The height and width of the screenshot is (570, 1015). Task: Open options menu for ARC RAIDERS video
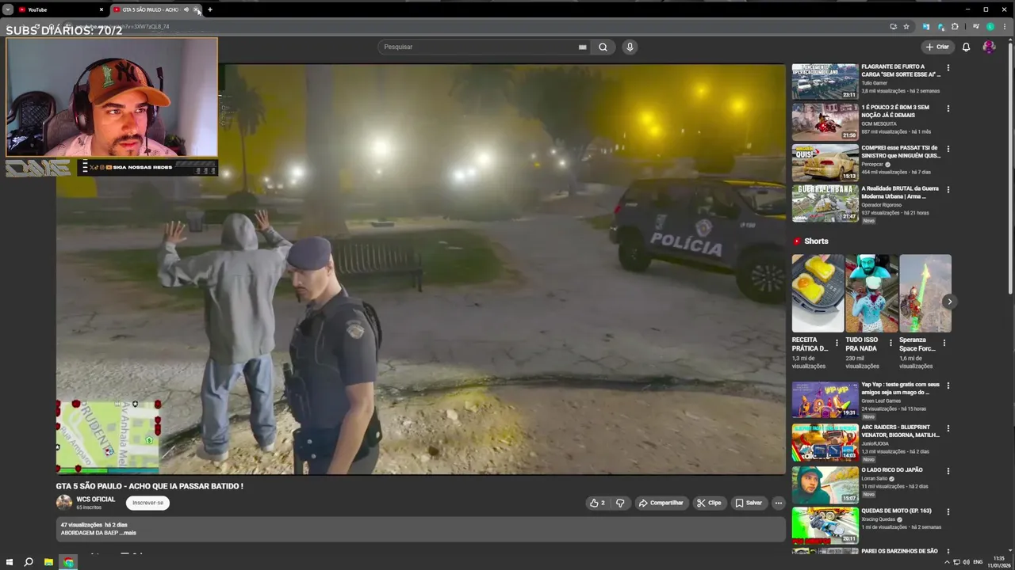(948, 428)
